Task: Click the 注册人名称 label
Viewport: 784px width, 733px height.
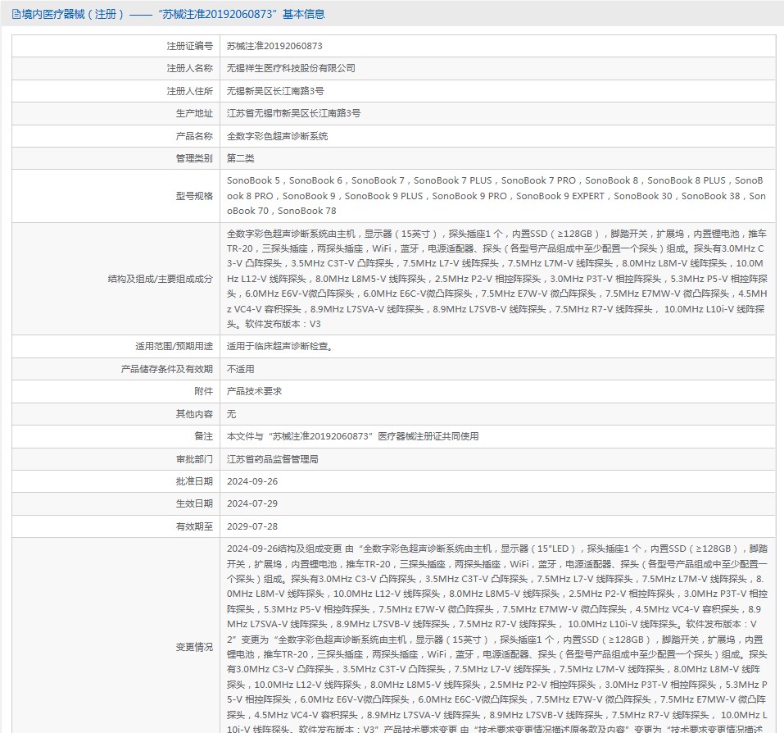Action: (189, 68)
